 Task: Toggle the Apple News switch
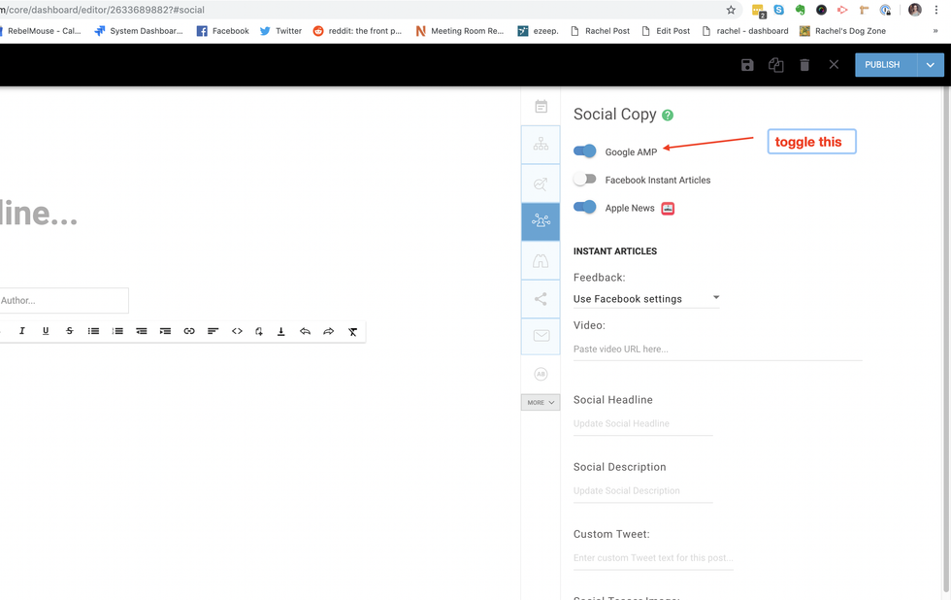click(x=585, y=207)
